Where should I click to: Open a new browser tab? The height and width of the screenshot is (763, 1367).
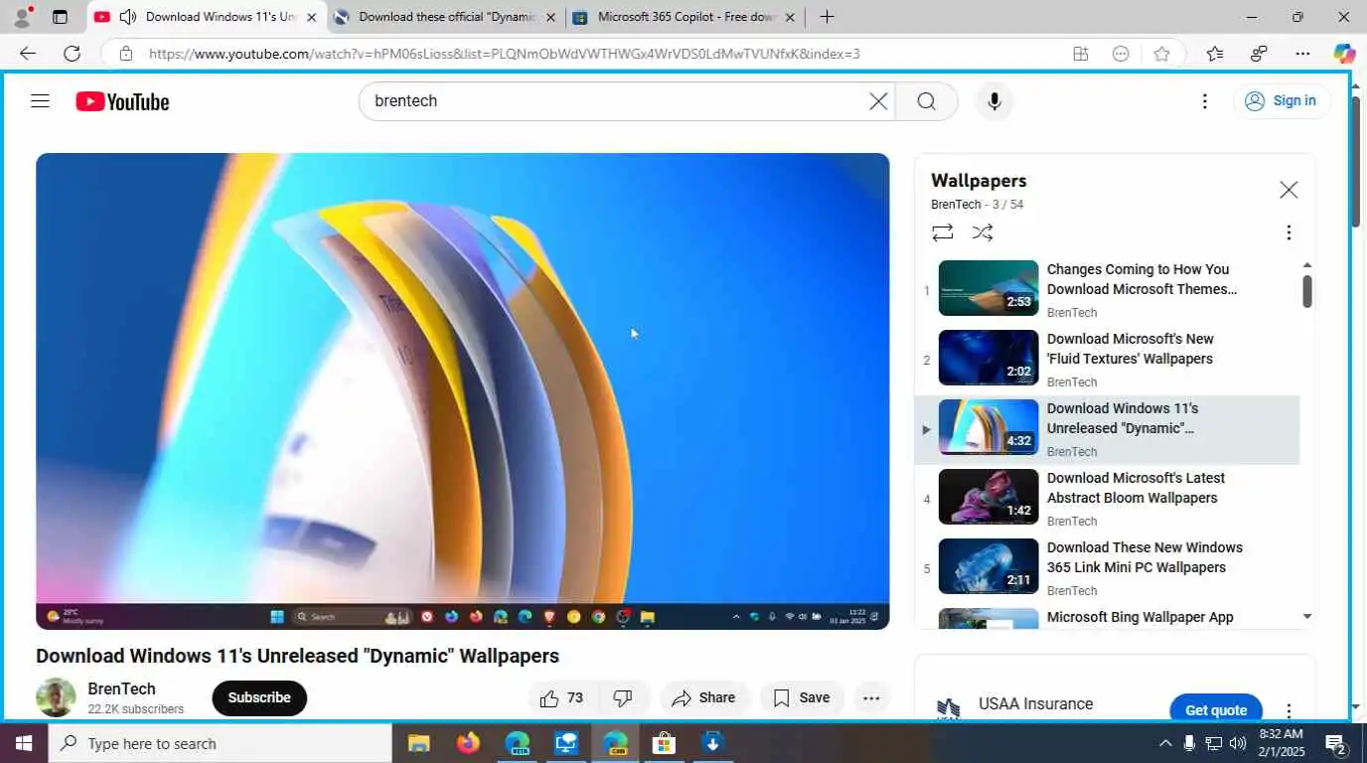click(x=827, y=17)
